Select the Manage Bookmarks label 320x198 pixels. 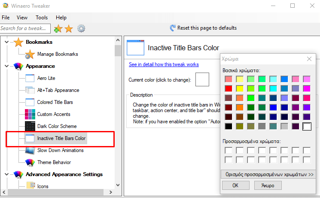pos(58,54)
